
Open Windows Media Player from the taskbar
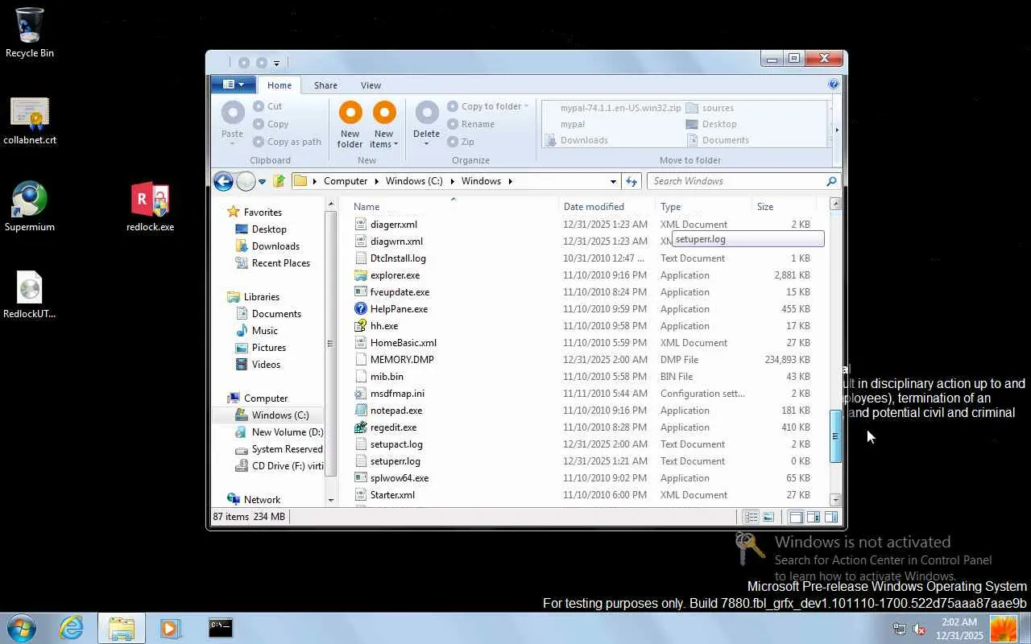(x=170, y=628)
